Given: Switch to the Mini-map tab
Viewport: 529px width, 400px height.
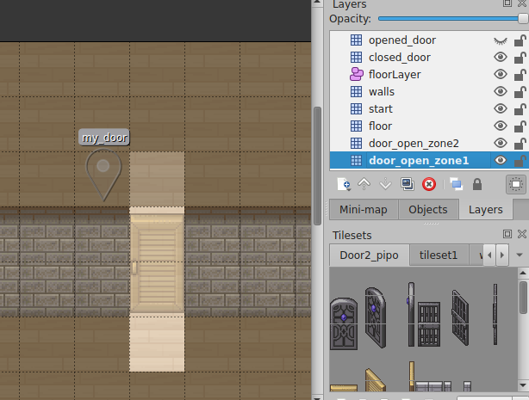Looking at the screenshot, I should (x=363, y=209).
